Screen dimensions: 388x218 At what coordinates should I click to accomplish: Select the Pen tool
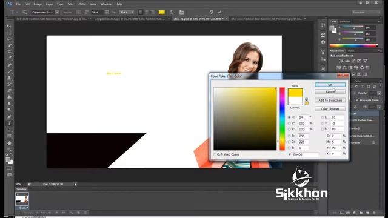point(9,117)
